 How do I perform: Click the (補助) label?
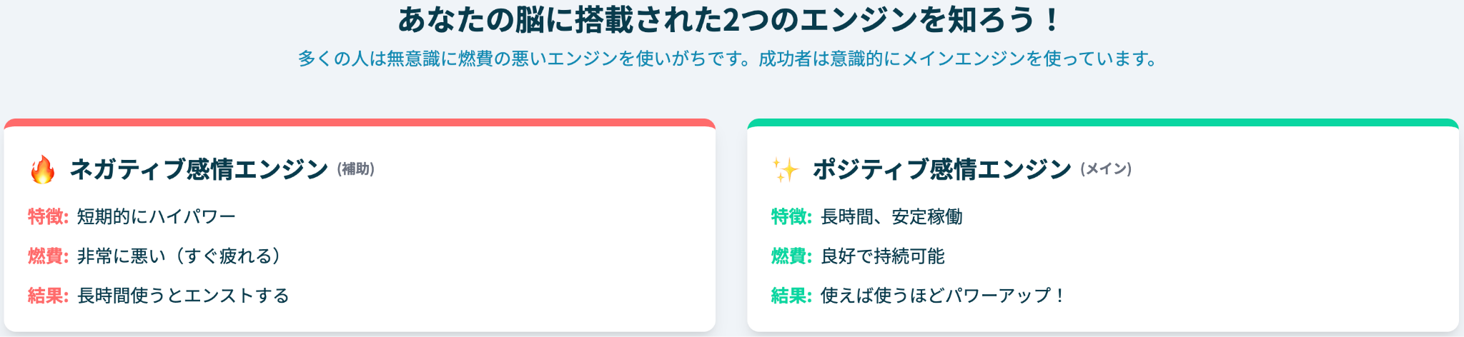click(x=356, y=169)
